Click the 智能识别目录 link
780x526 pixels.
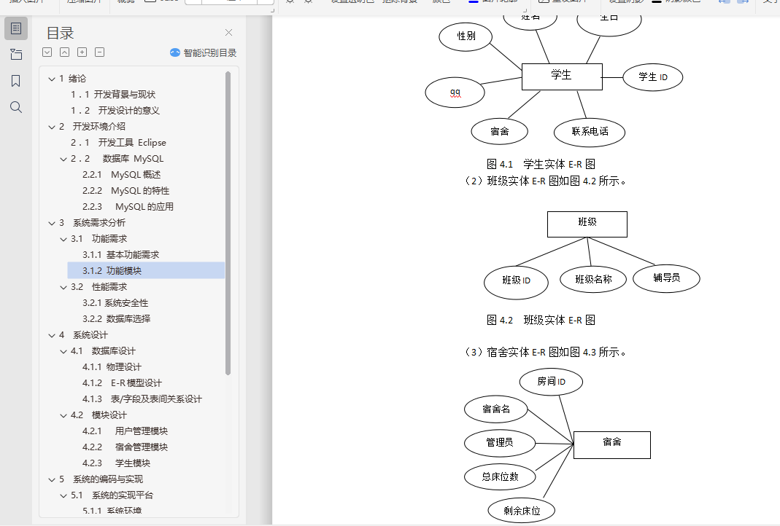point(203,52)
